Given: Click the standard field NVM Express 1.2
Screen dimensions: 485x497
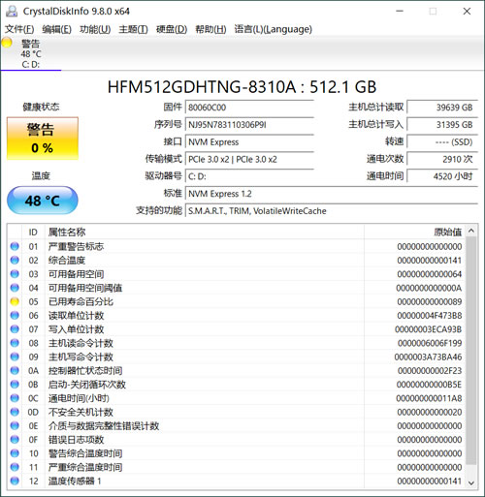Looking at the screenshot, I should coord(332,194).
